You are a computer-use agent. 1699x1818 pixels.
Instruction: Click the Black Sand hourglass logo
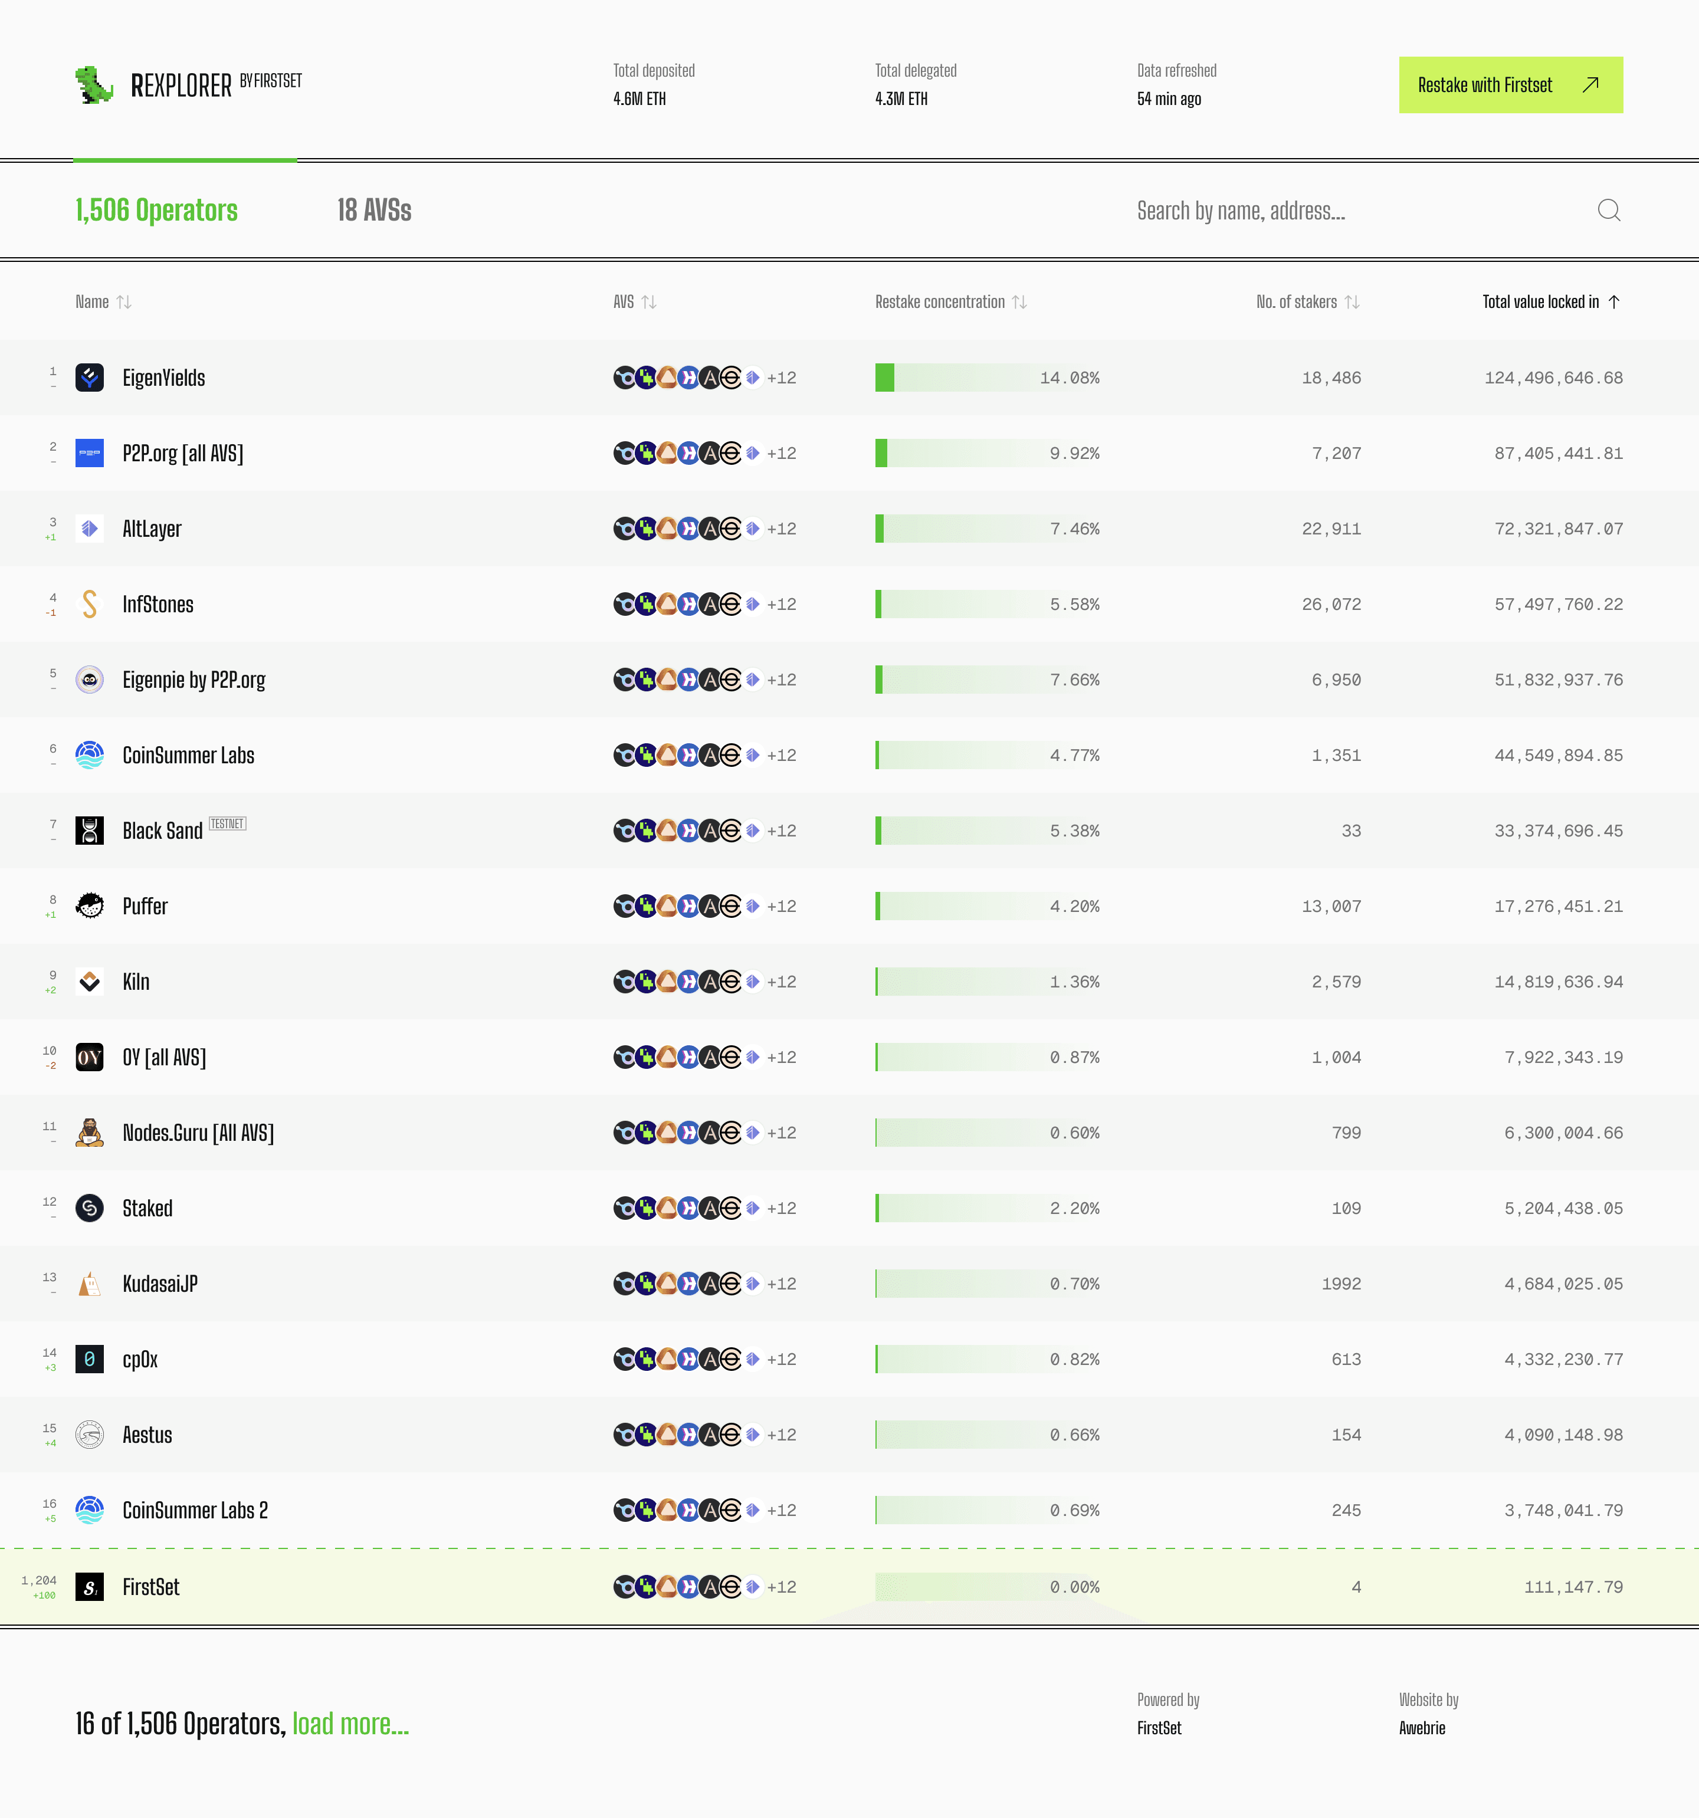tap(90, 831)
